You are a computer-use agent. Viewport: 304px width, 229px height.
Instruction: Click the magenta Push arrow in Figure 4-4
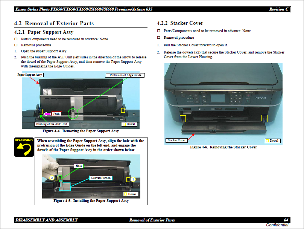click(x=47, y=113)
